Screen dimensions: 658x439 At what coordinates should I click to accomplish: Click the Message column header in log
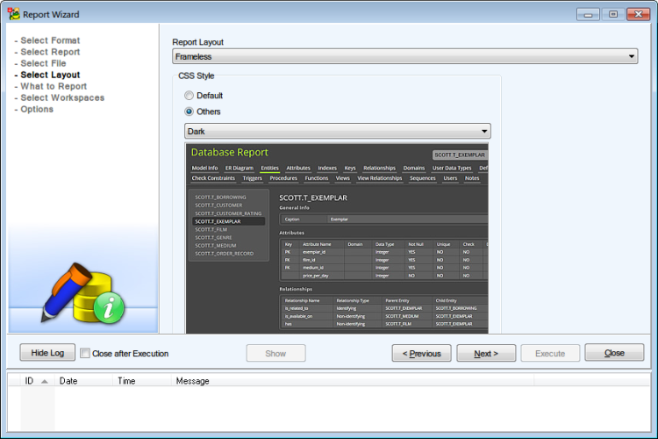click(x=353, y=380)
